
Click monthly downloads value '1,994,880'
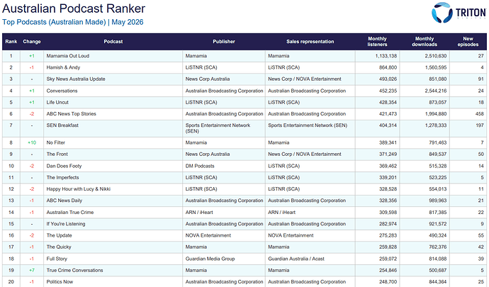[436, 114]
